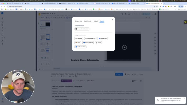Click columns icon right of Export
Screen dimensions: 187x105
(141, 81)
